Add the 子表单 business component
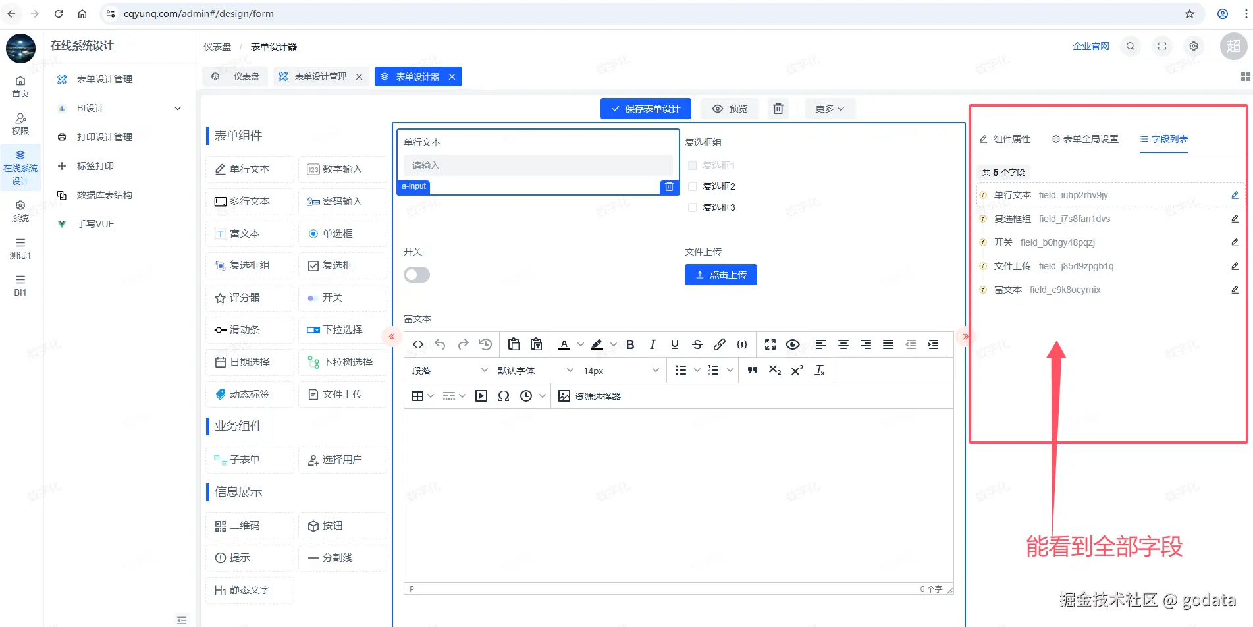Screen dimensions: 1253x627 tap(250, 460)
